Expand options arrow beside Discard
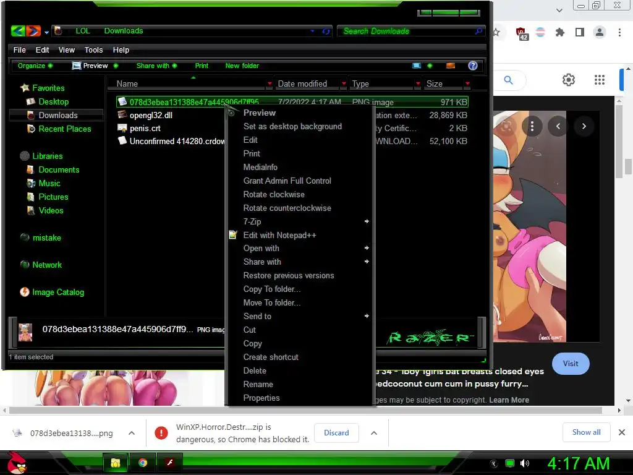633x475 pixels. 374,433
